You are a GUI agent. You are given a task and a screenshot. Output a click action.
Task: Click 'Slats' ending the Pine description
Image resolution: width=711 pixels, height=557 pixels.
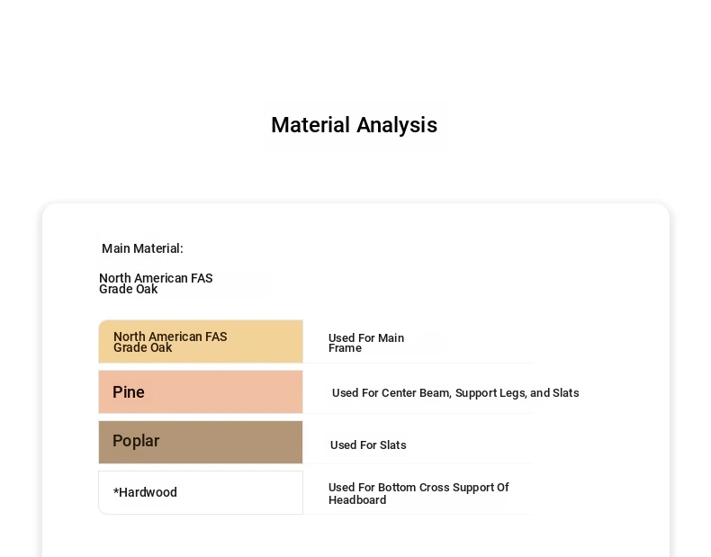coord(565,393)
